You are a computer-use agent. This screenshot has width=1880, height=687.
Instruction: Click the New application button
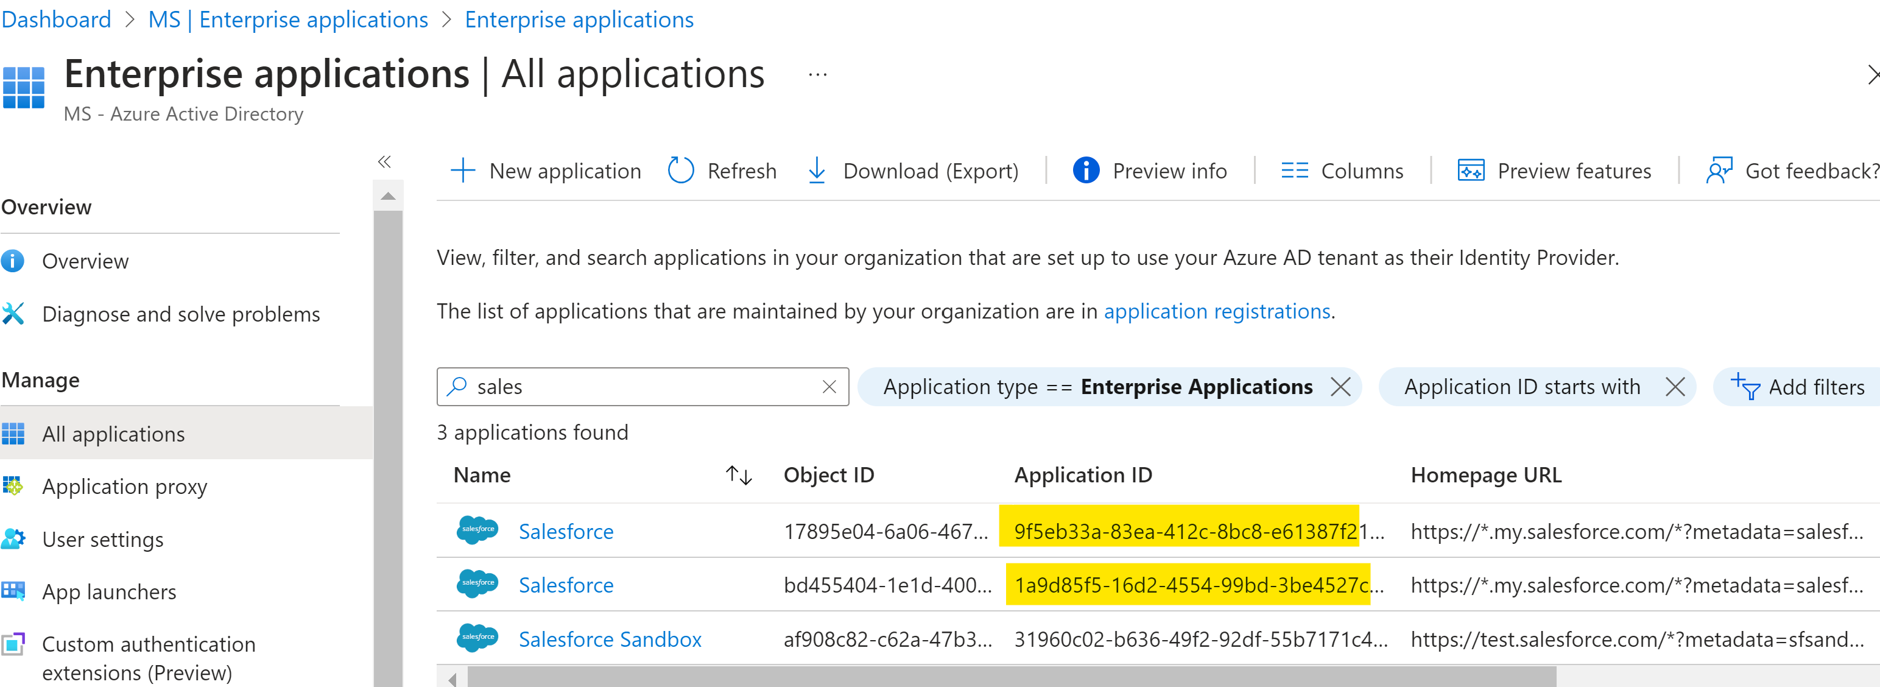[x=546, y=171]
